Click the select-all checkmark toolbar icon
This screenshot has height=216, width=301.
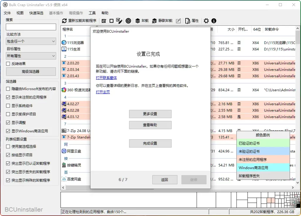pos(104,21)
